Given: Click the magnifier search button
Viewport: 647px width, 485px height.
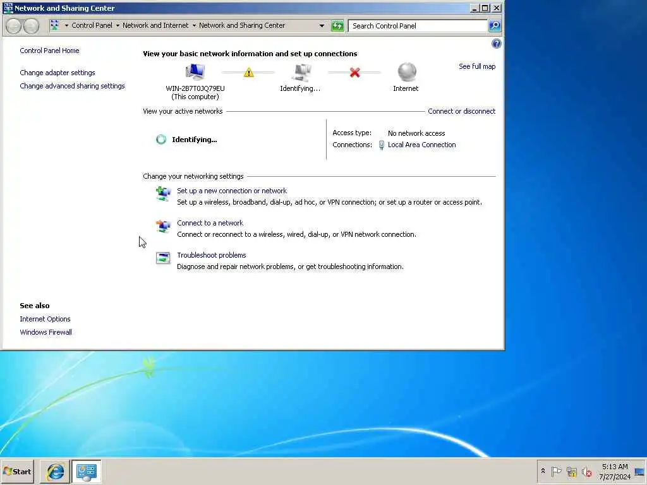Looking at the screenshot, I should pos(494,25).
